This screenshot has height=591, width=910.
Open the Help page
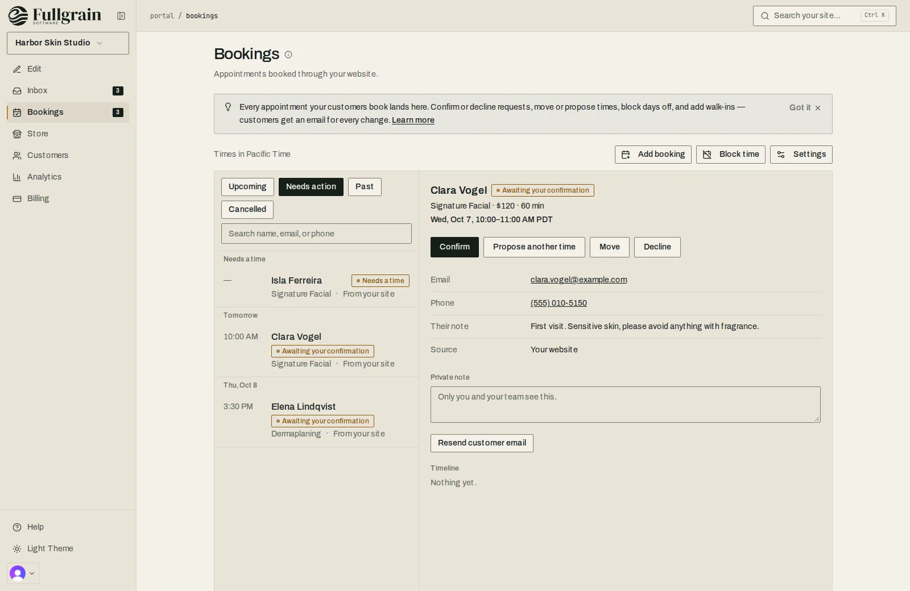[68, 527]
